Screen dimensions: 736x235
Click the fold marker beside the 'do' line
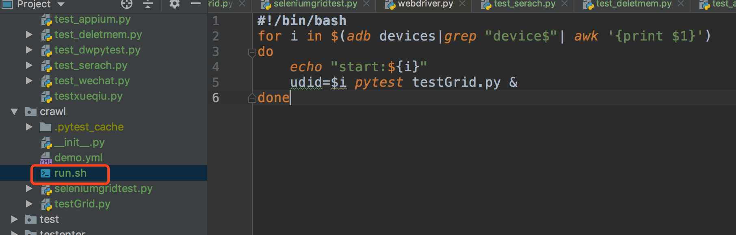252,52
